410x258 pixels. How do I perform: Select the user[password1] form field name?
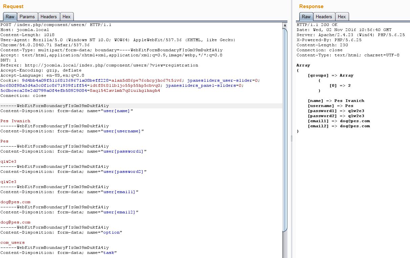[123, 151]
